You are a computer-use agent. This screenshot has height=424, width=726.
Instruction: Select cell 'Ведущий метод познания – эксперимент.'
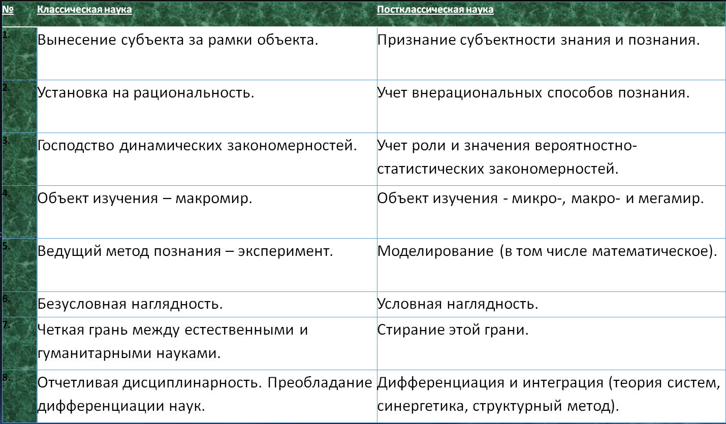coord(207,265)
